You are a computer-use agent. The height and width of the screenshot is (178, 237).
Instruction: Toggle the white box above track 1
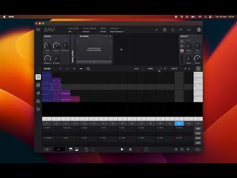click(x=47, y=119)
